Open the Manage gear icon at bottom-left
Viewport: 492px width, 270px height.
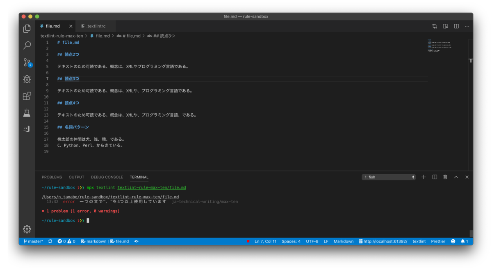tap(27, 229)
